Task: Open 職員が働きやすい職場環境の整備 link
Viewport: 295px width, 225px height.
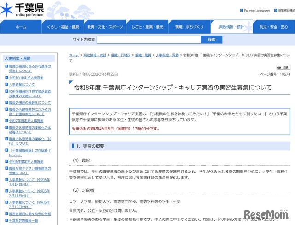Action: pyautogui.click(x=30, y=171)
